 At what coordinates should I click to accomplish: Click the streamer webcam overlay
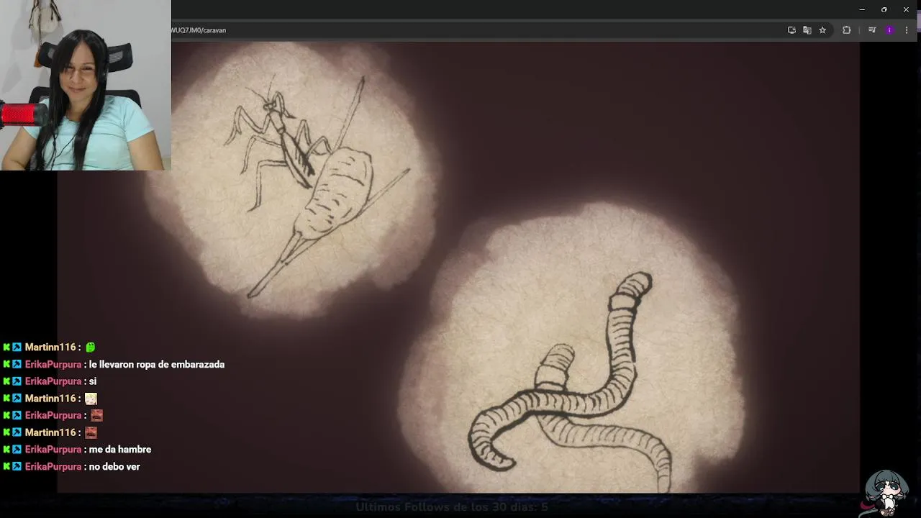tap(86, 85)
